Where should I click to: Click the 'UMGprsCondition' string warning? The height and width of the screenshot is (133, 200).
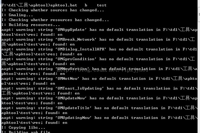click(98, 61)
